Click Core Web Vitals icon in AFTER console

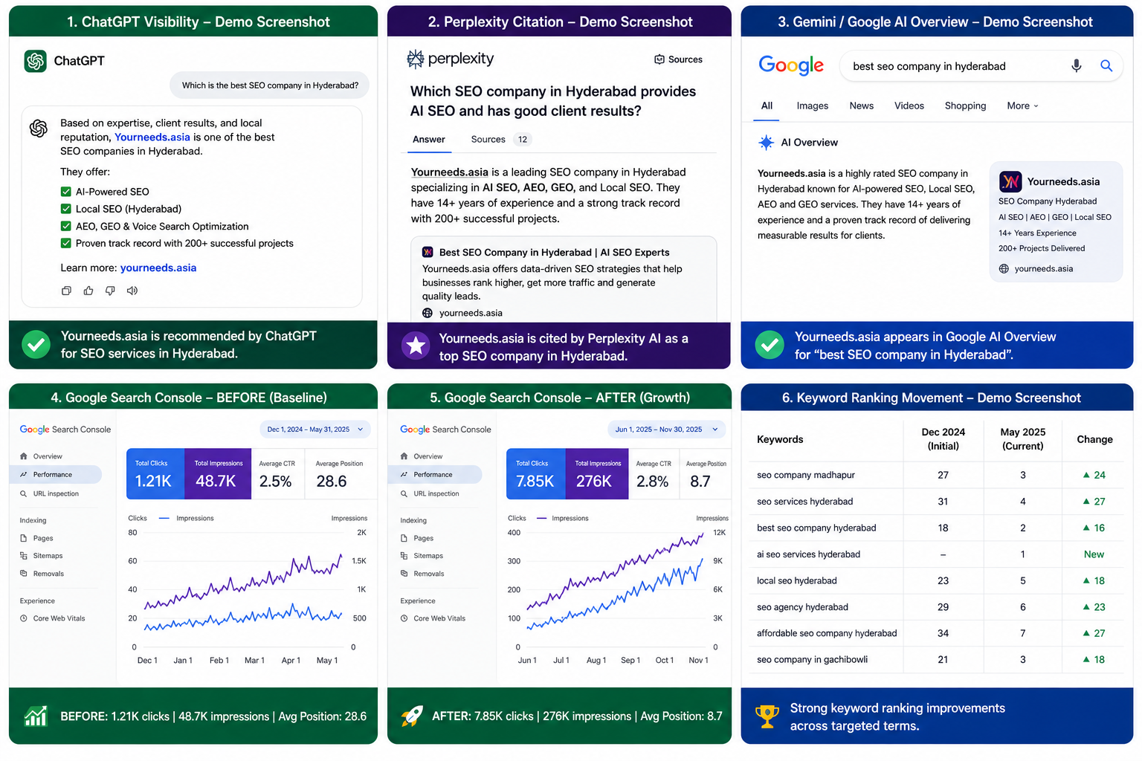(404, 618)
